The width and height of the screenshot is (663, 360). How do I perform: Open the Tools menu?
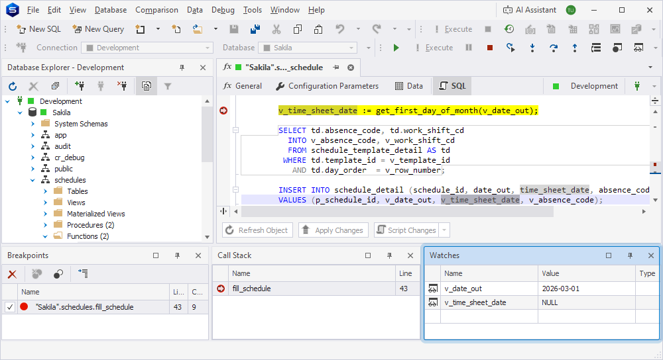[x=253, y=10]
